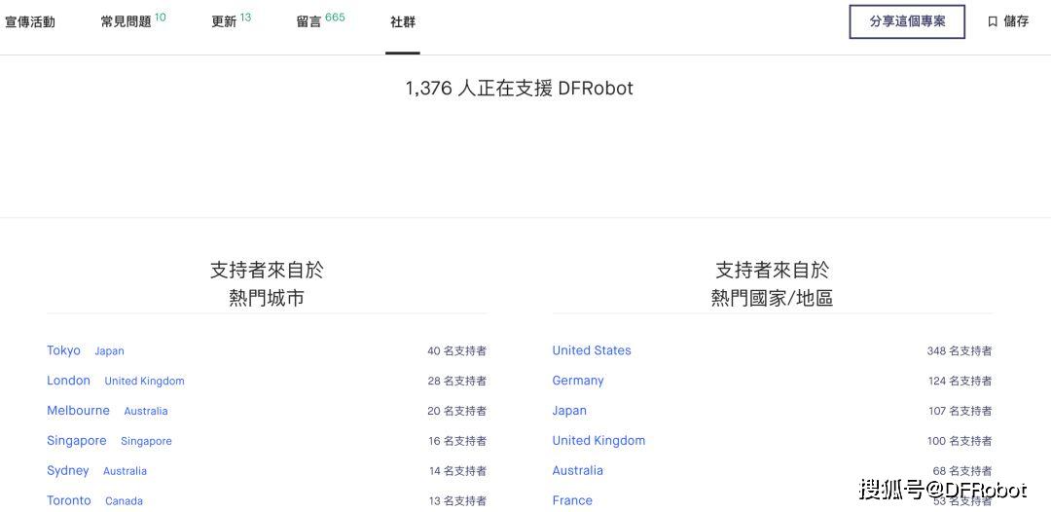Click the 10 FAQ count badge

coord(161,17)
